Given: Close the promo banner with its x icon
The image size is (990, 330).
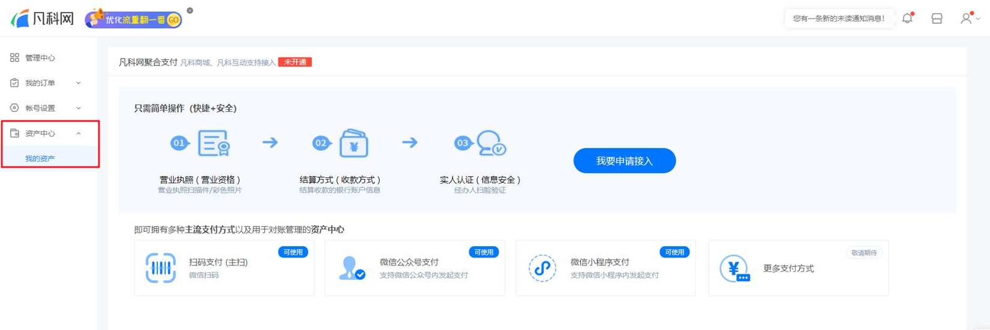Looking at the screenshot, I should (190, 11).
